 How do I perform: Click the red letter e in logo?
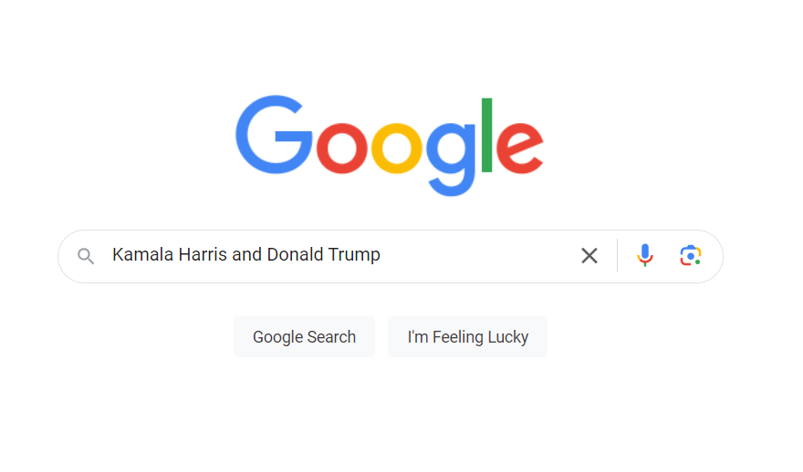pos(520,149)
